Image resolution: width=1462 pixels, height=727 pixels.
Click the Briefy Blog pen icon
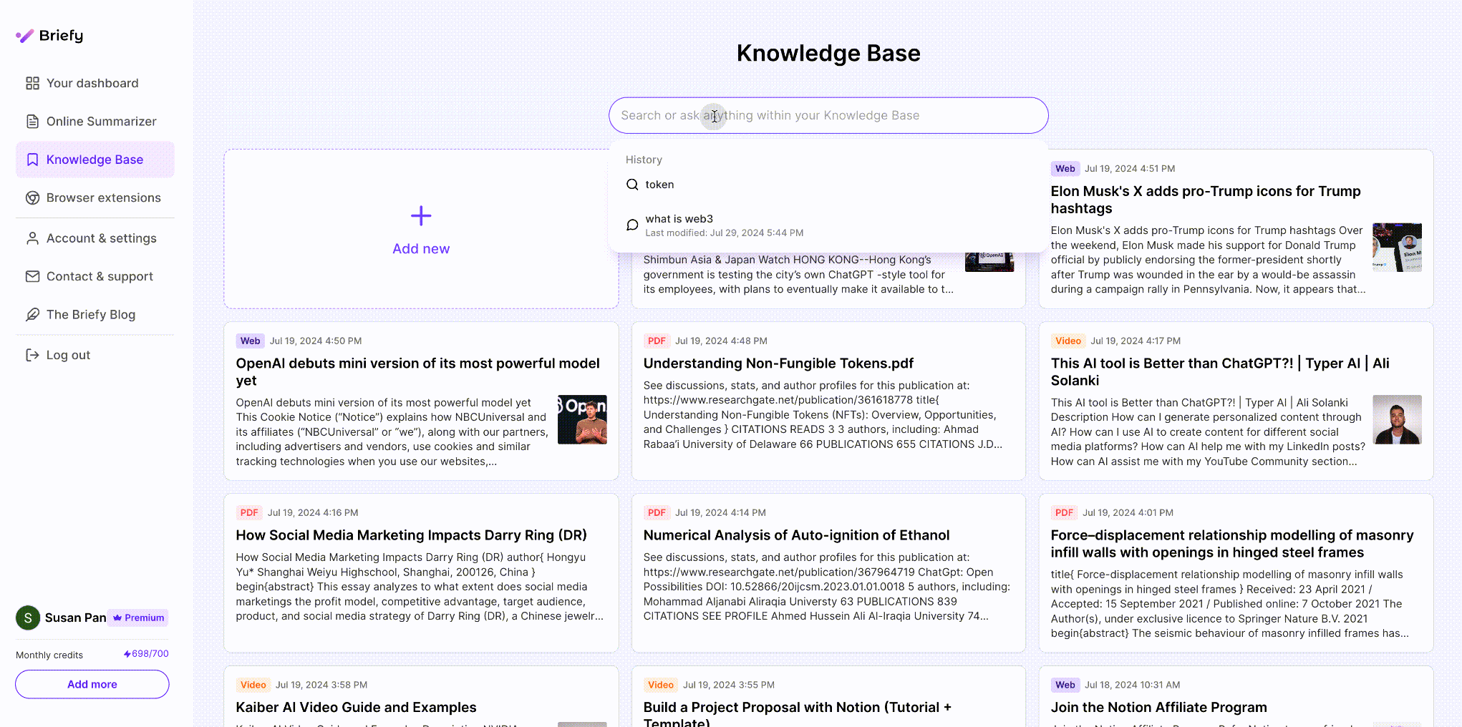coord(32,315)
